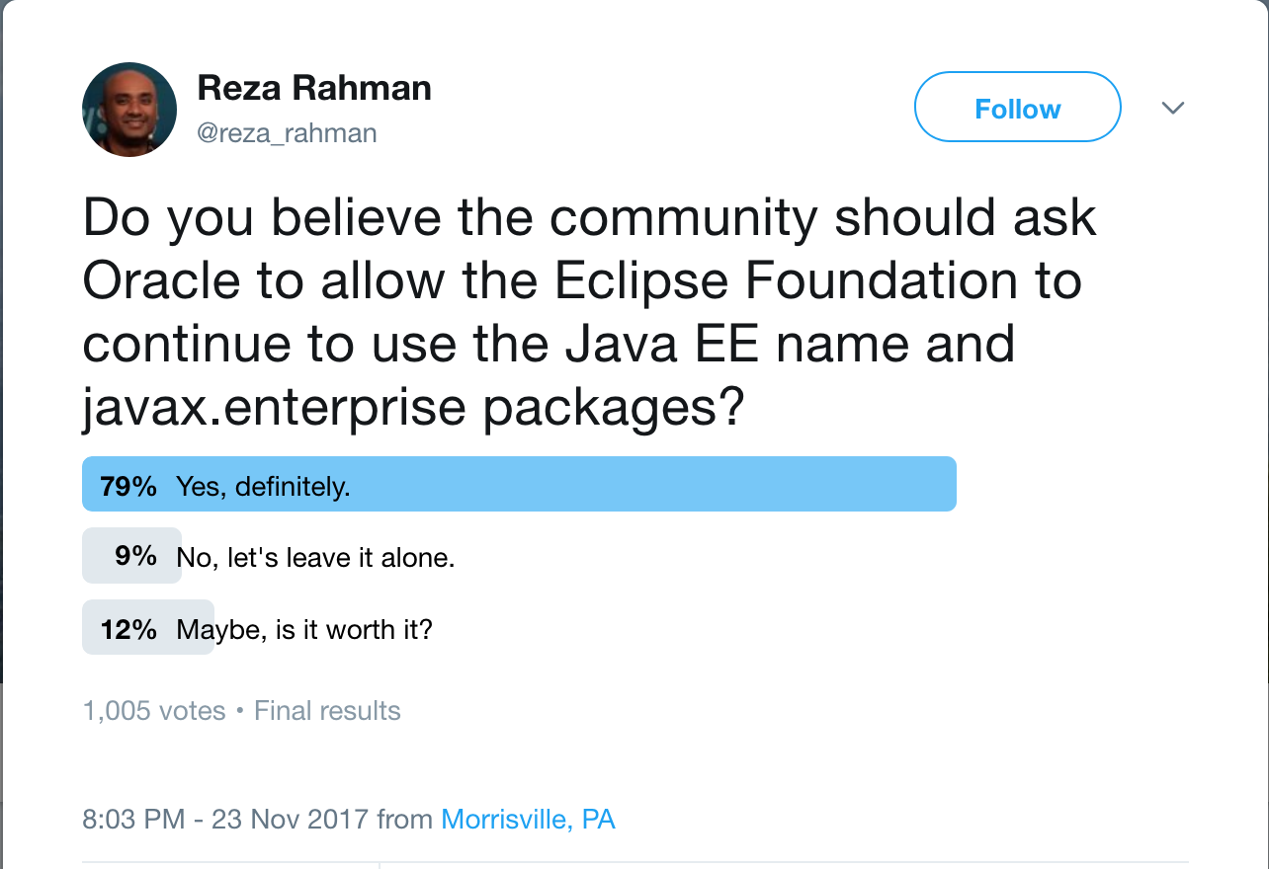The height and width of the screenshot is (869, 1269).
Task: Click the 1,005 votes counter
Action: coord(154,710)
